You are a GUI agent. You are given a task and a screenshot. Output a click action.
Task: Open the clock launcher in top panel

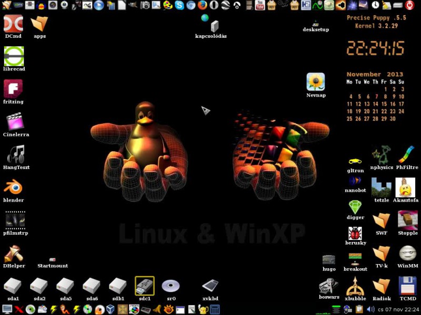tap(375, 5)
